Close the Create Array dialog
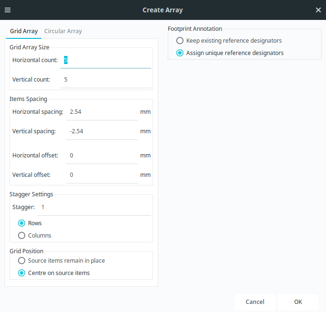326x312 pixels. 318,10
